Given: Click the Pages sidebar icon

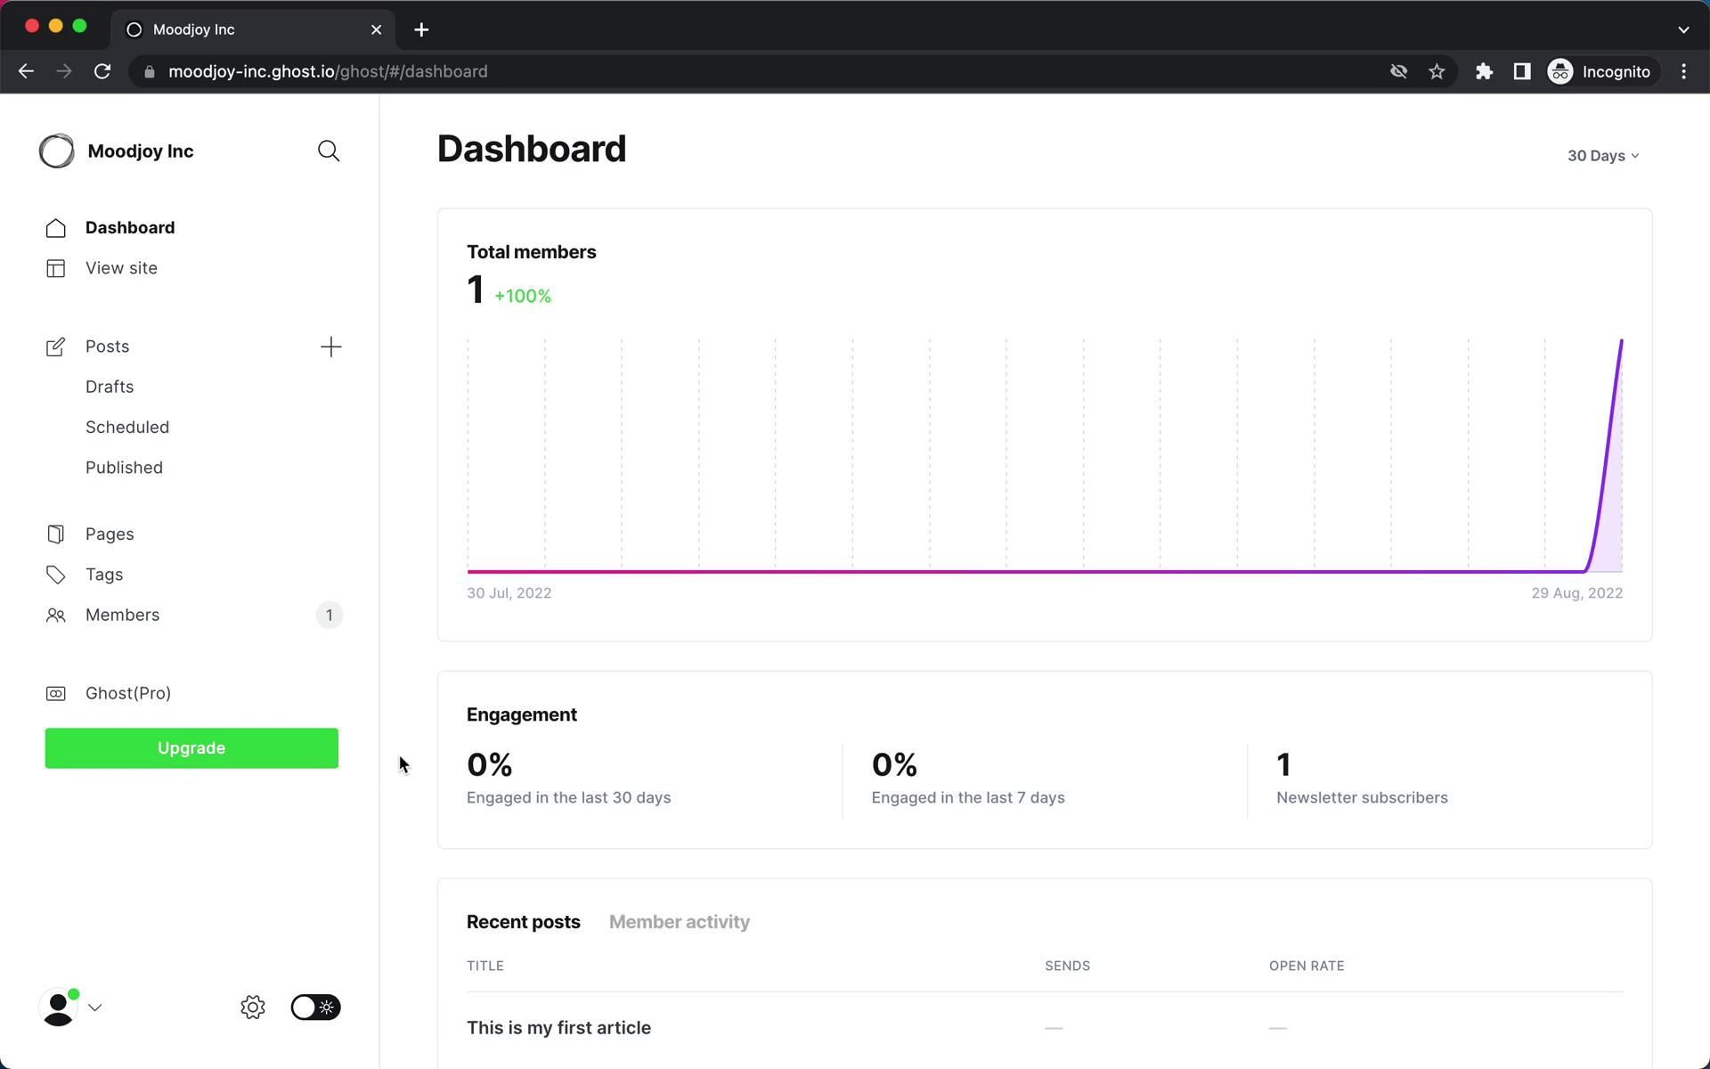Looking at the screenshot, I should click(55, 534).
